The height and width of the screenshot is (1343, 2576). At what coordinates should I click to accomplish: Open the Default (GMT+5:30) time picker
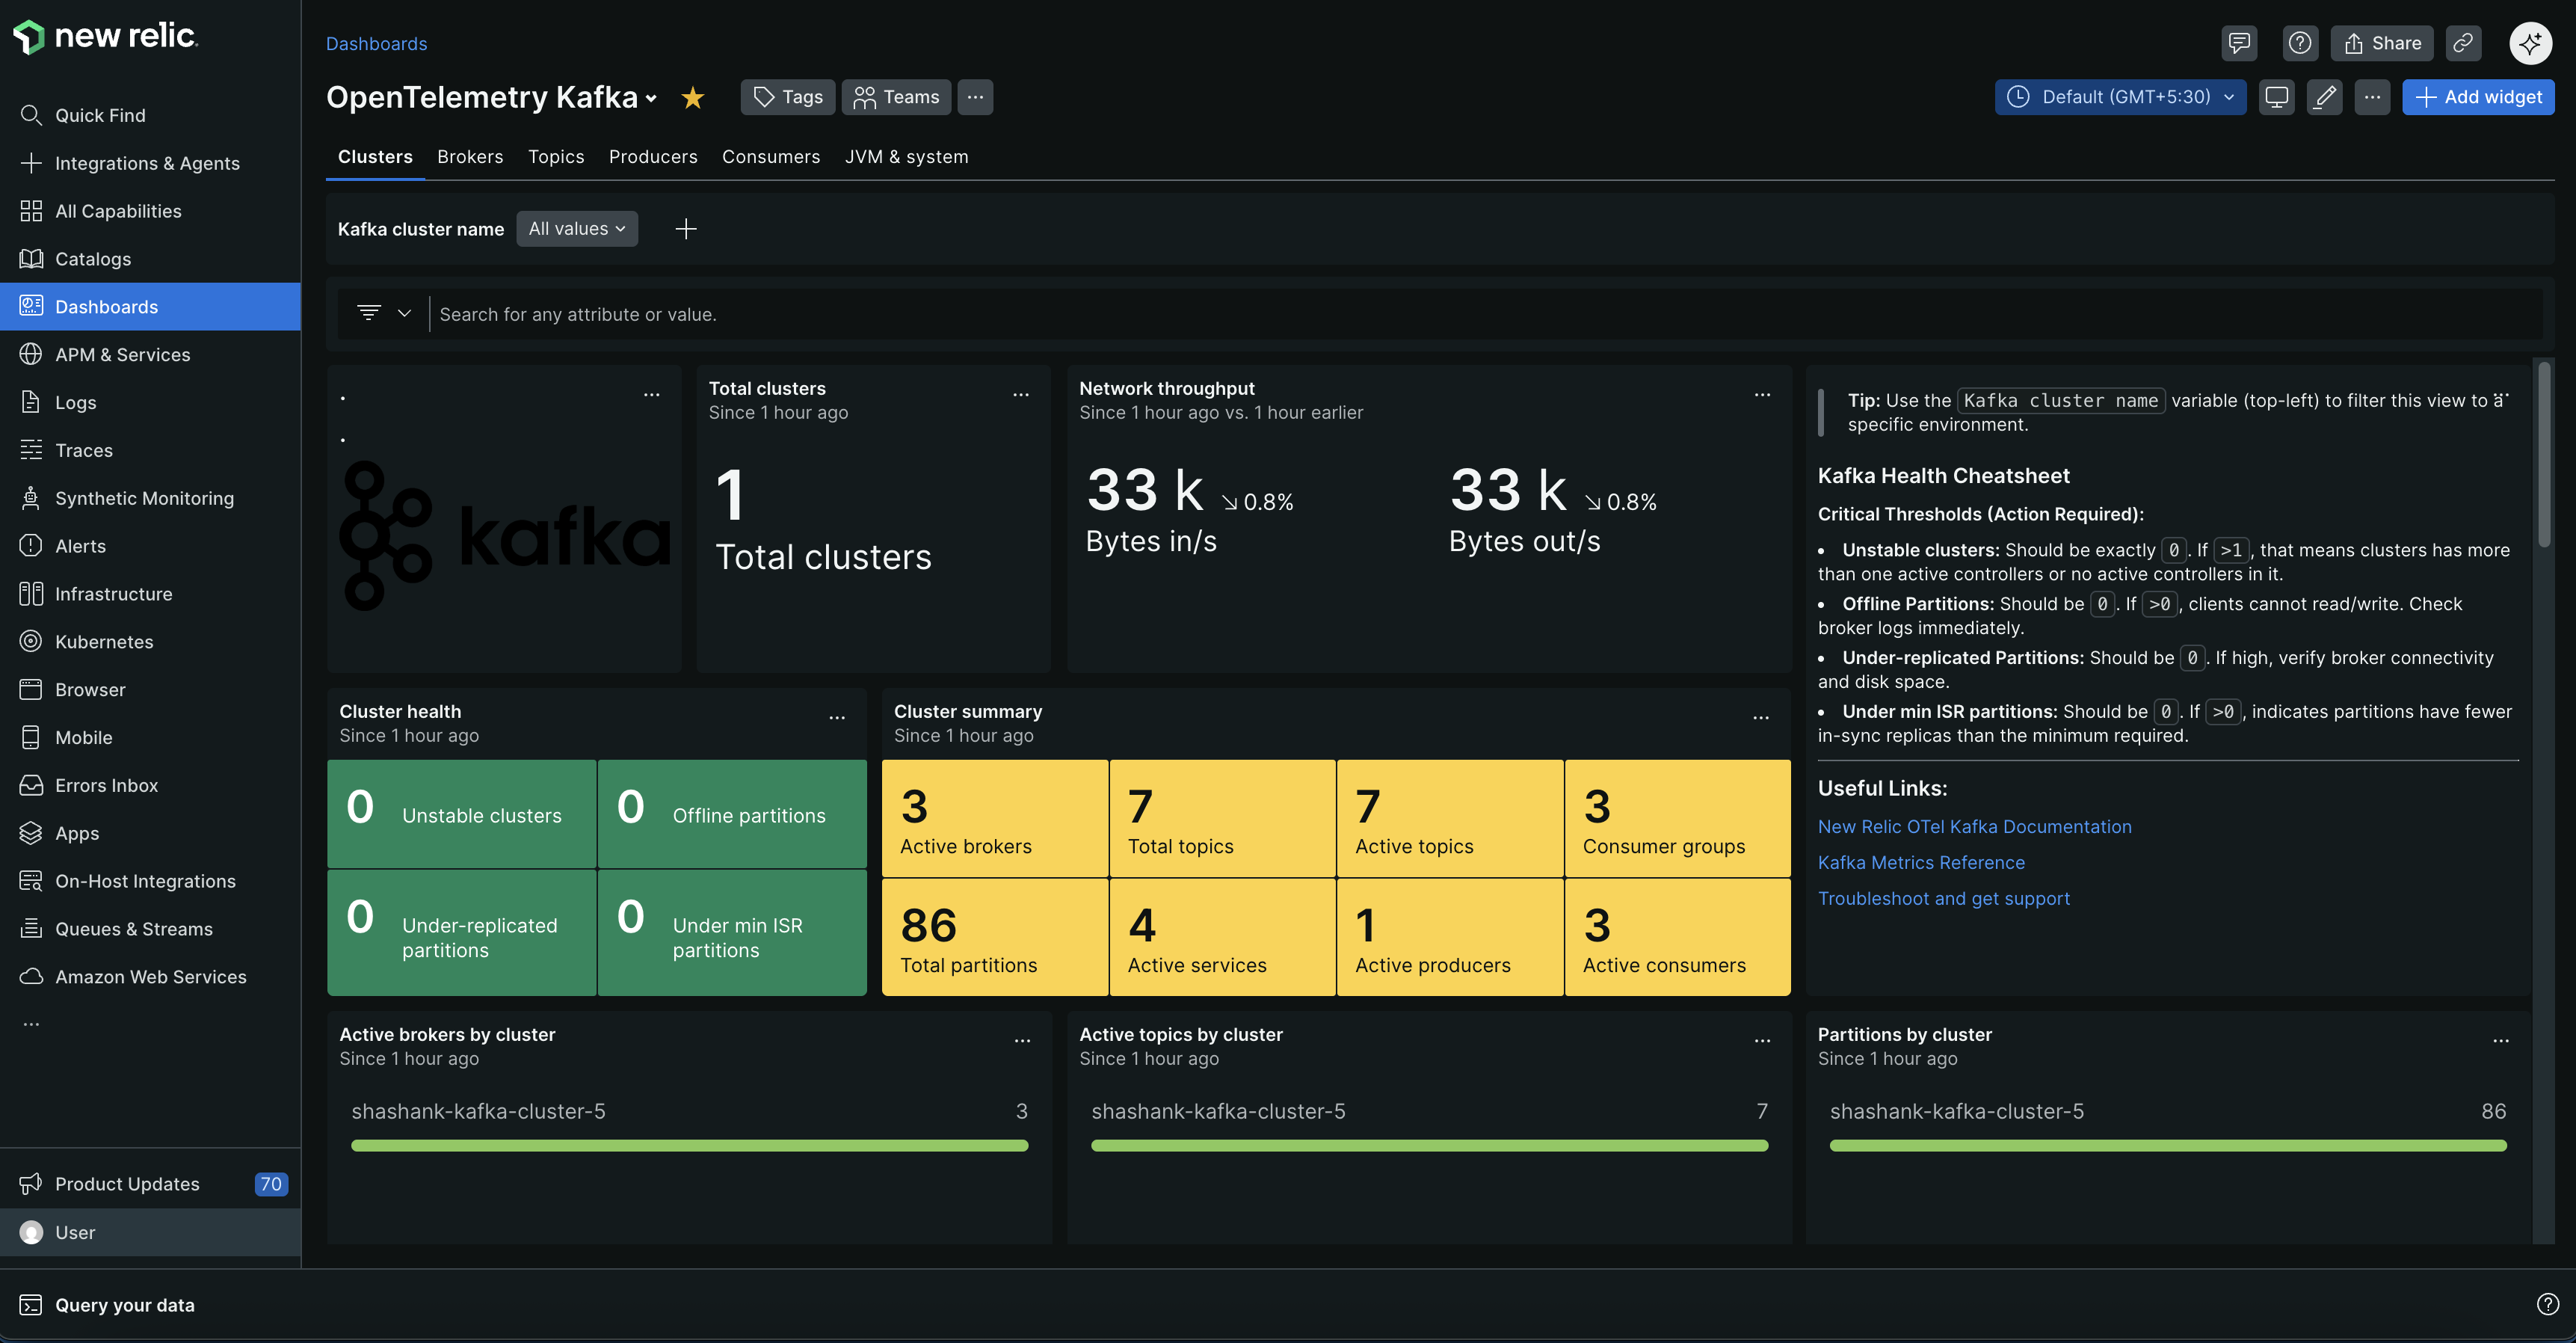(x=2120, y=97)
